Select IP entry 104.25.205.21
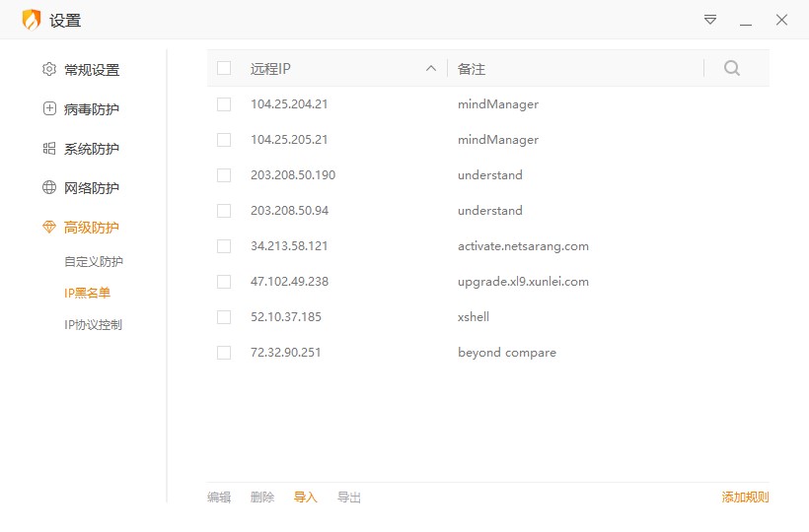This screenshot has width=809, height=532. coord(289,140)
